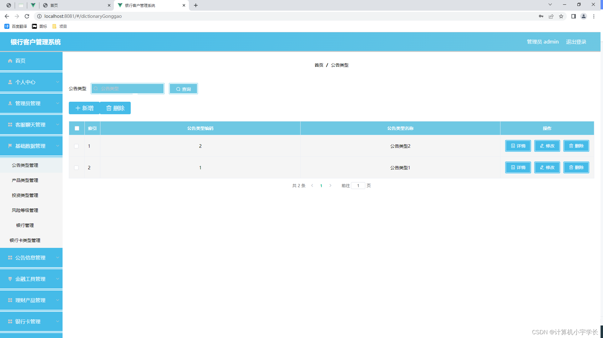Open 产品类型管理 submenu item
The height and width of the screenshot is (338, 603).
point(25,180)
